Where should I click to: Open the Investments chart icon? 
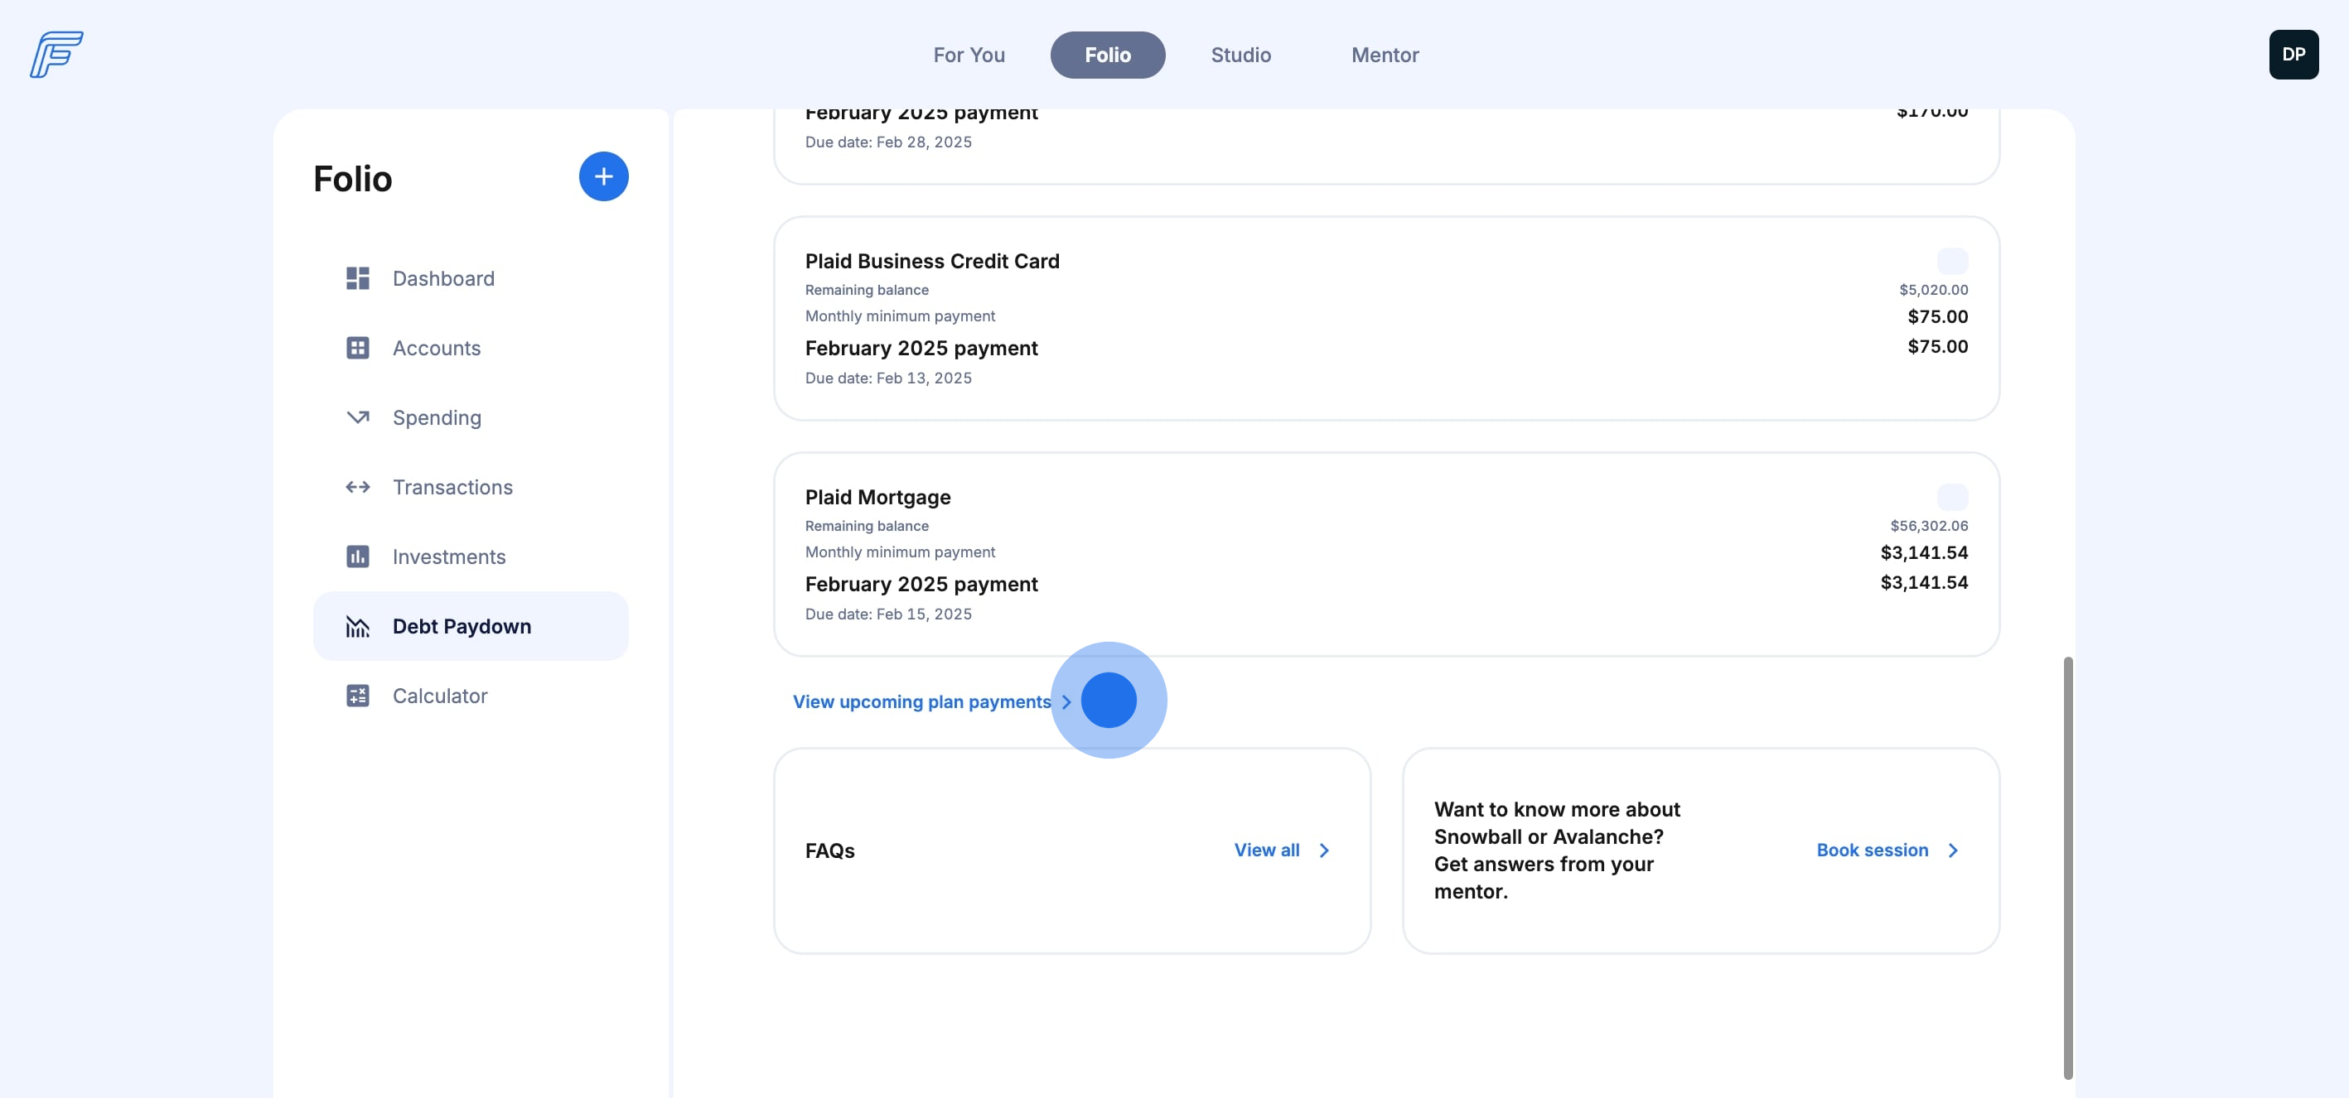[x=357, y=557]
